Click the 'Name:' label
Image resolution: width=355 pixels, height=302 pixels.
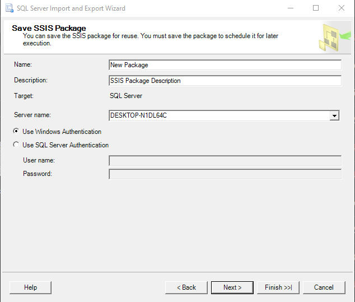coord(23,64)
